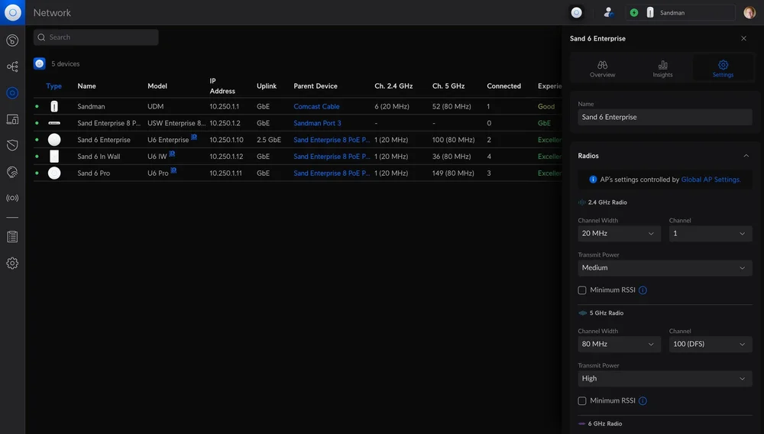Open the Global AP Settings link
The height and width of the screenshot is (434, 764).
(711, 180)
